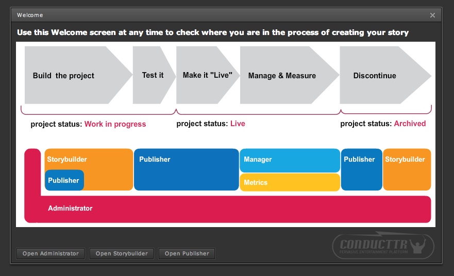
Task: Select the yellow Metrics block
Action: 290,182
